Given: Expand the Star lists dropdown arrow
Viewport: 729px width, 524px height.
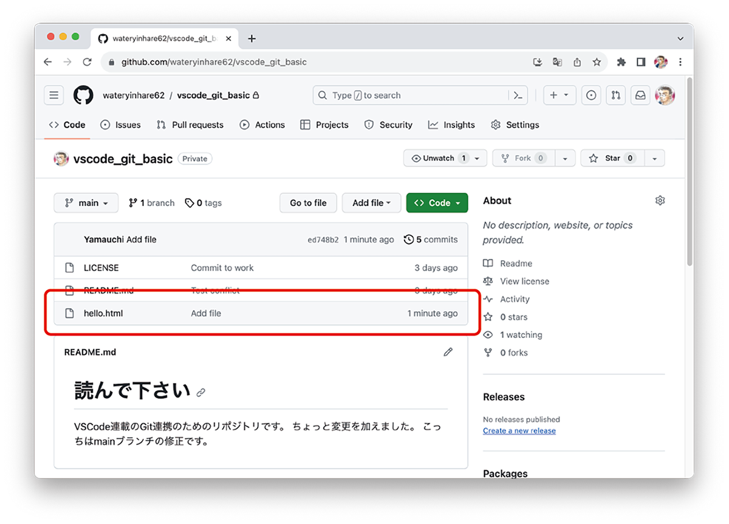Looking at the screenshot, I should pos(654,158).
